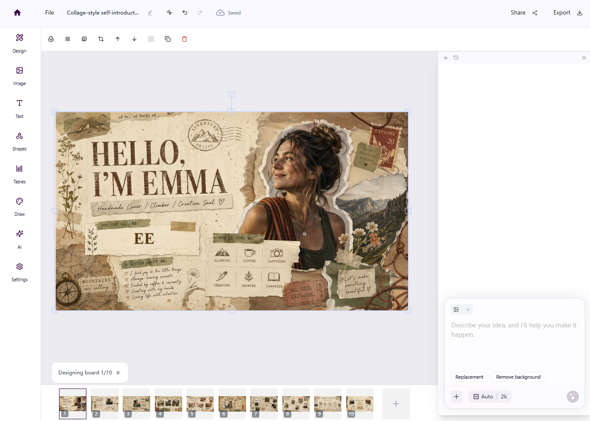This screenshot has height=421, width=590.
Task: Open the Tables panel
Action: pos(20,174)
